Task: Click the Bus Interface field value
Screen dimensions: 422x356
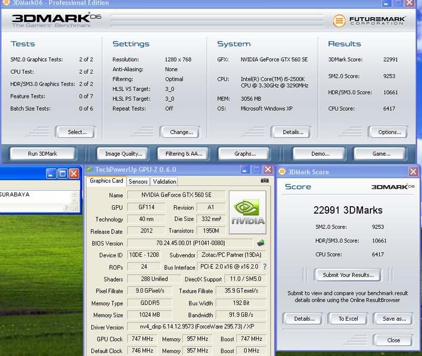Action: point(229,267)
